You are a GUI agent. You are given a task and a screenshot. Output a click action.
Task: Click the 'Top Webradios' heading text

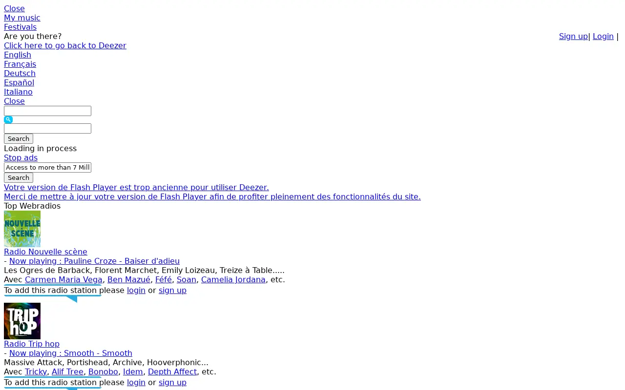[x=32, y=206]
